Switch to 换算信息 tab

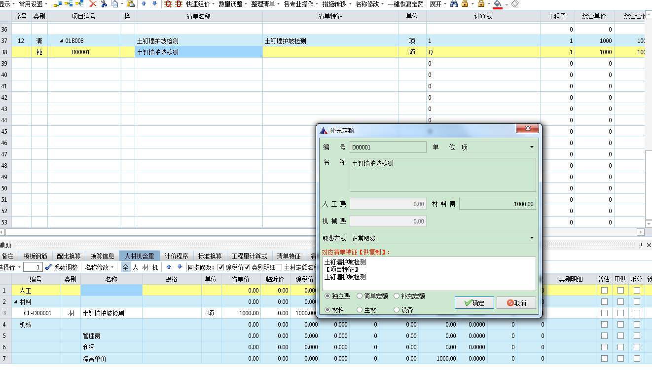(x=102, y=256)
